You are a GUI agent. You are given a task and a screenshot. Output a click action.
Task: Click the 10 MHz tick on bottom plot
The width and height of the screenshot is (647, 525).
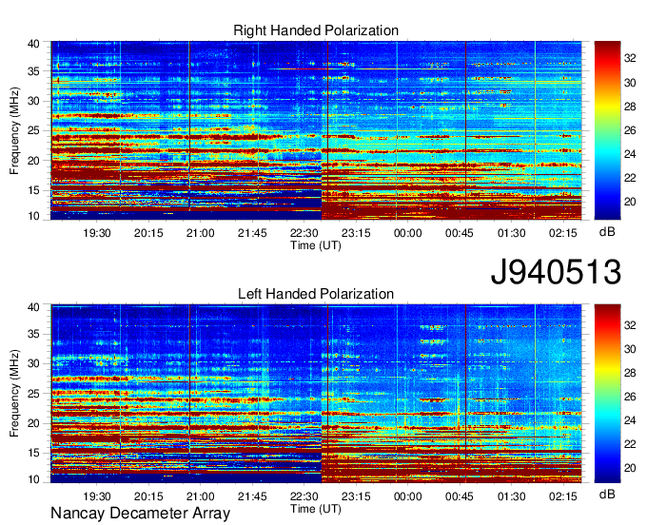coord(33,479)
